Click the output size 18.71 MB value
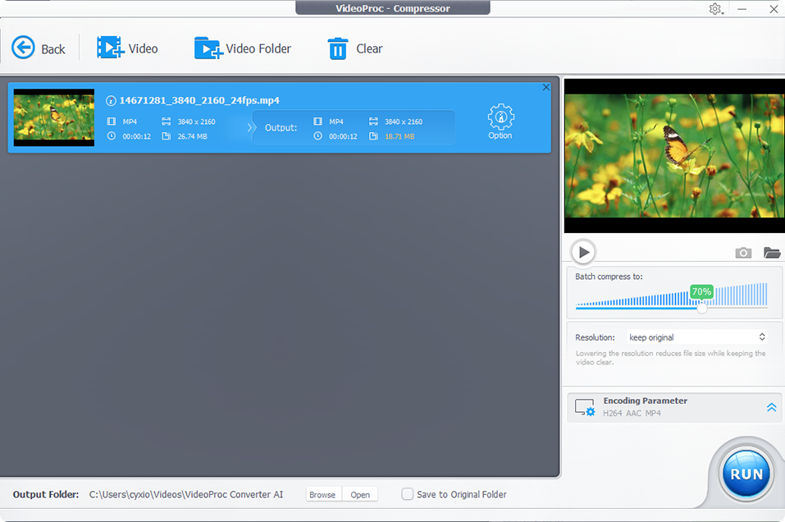 point(399,136)
